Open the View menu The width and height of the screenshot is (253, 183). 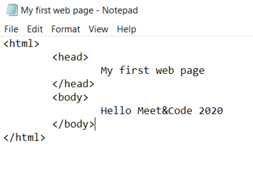point(98,29)
